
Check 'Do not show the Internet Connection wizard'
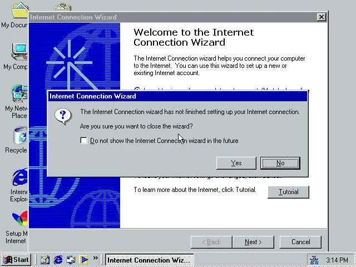pyautogui.click(x=83, y=141)
